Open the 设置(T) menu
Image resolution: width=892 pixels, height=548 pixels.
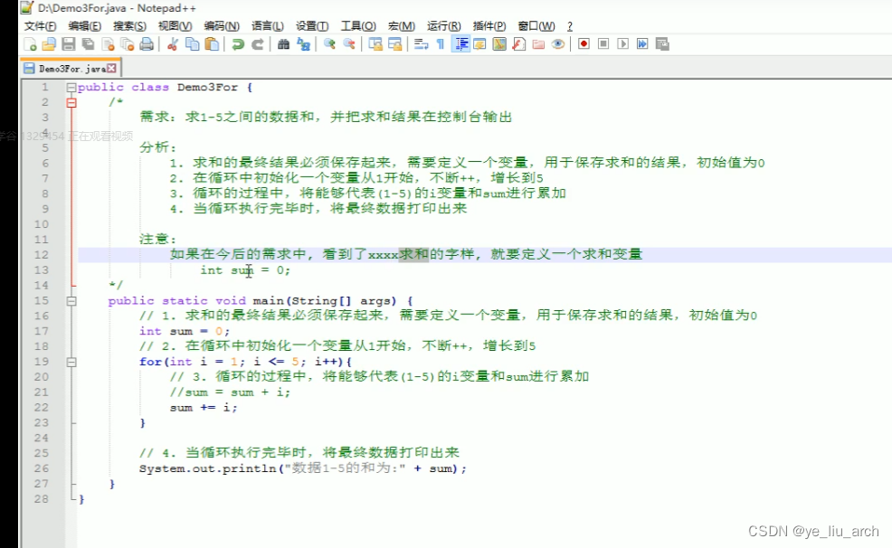tap(312, 26)
